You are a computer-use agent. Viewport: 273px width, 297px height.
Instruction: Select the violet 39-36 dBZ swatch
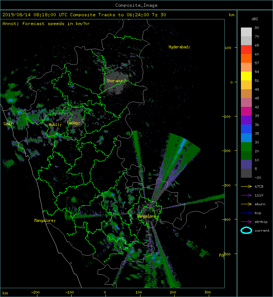(246, 120)
